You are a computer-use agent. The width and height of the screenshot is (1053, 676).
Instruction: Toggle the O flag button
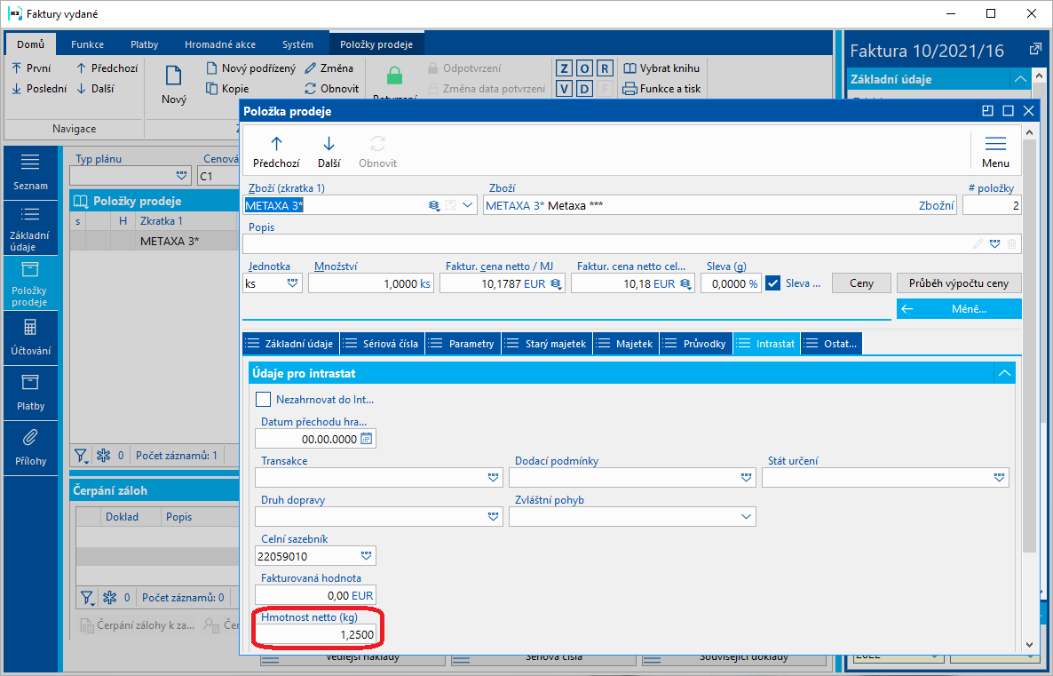(x=584, y=68)
